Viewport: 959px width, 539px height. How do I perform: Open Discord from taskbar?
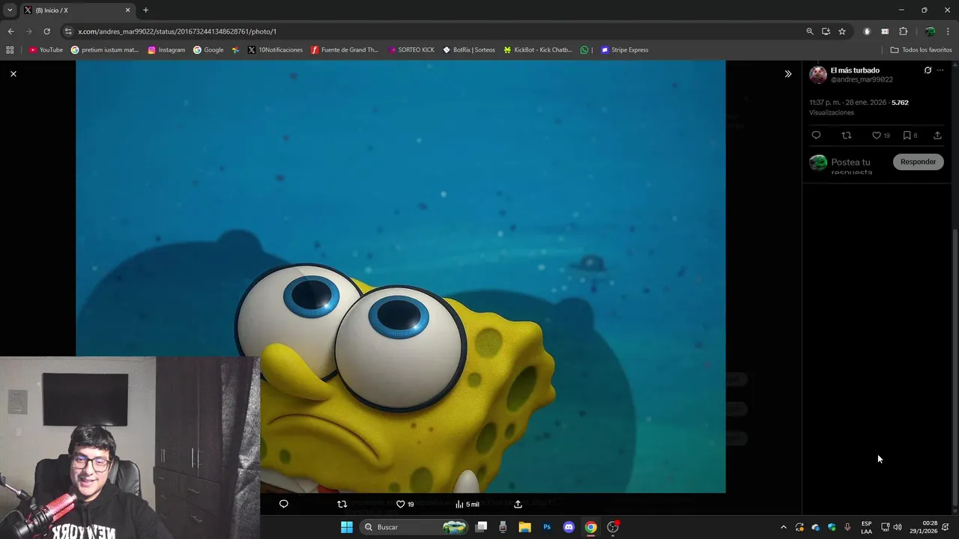569,527
